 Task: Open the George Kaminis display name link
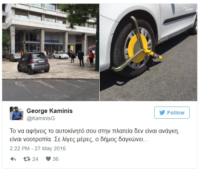(x=50, y=111)
